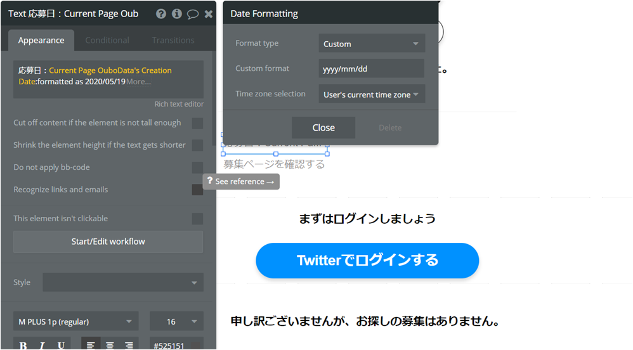
Task: Align text to the left
Action: [91, 345]
